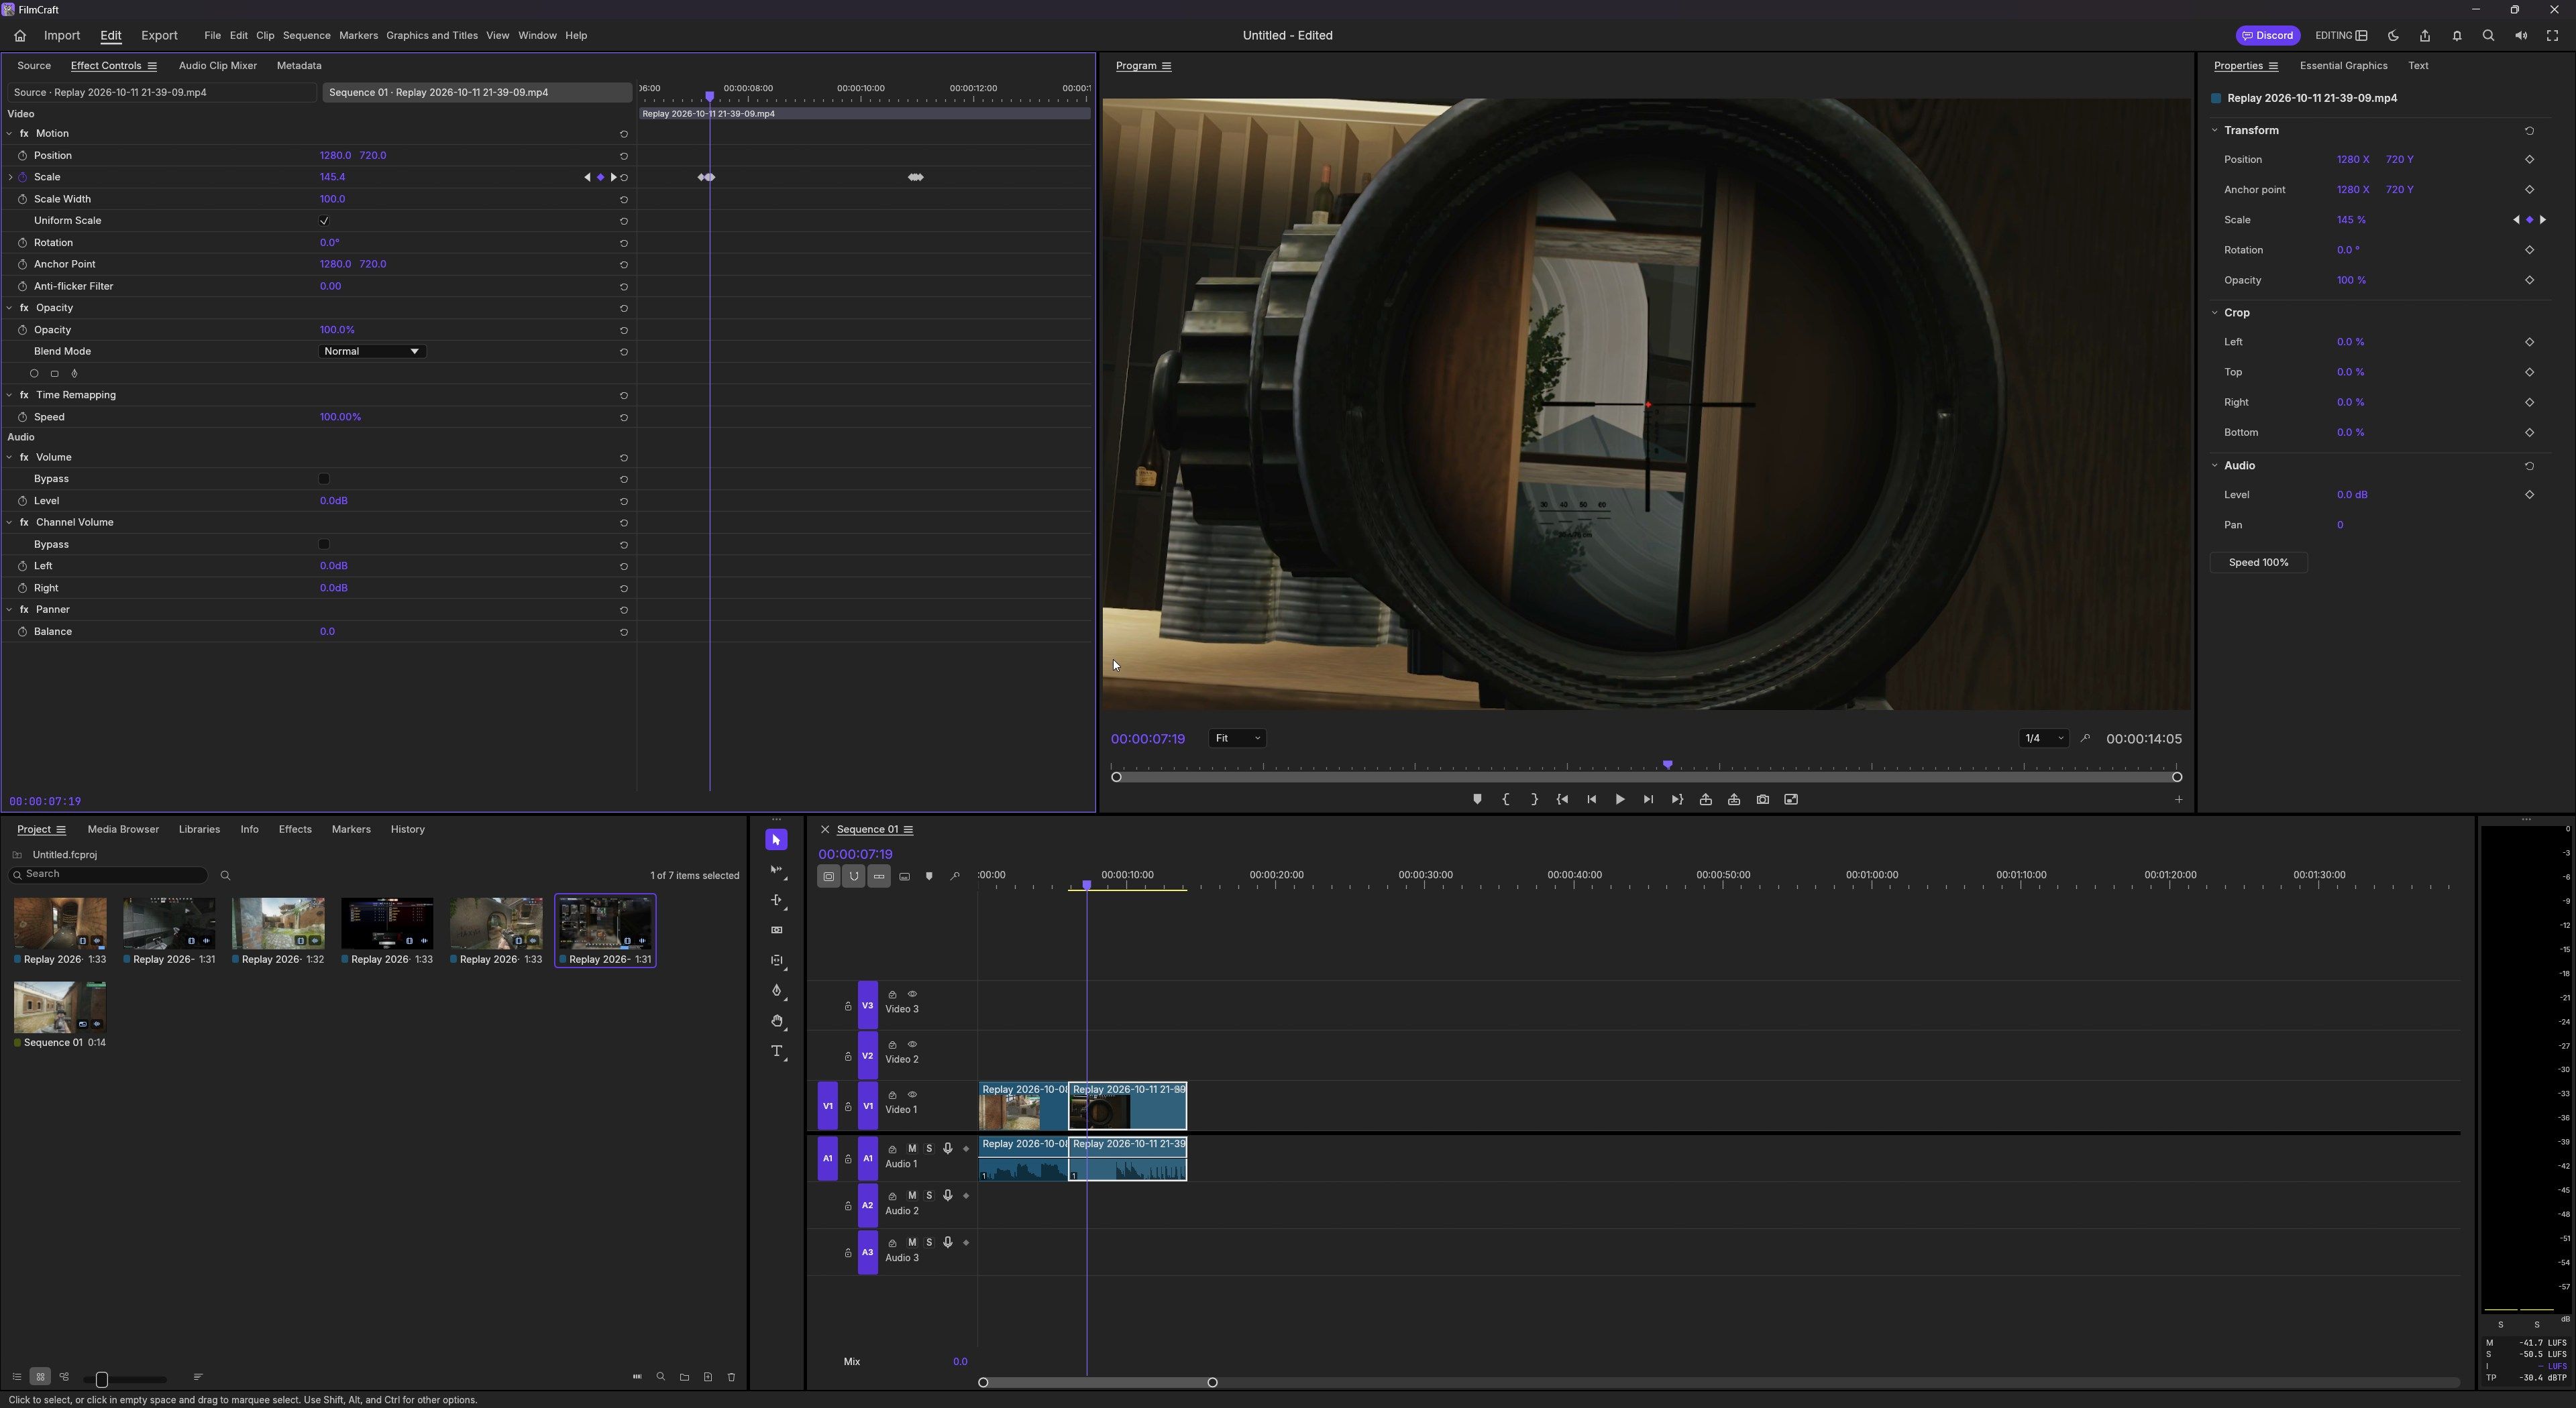Adjust the Project thumbnail size slider
The height and width of the screenshot is (1408, 2576).
click(102, 1380)
